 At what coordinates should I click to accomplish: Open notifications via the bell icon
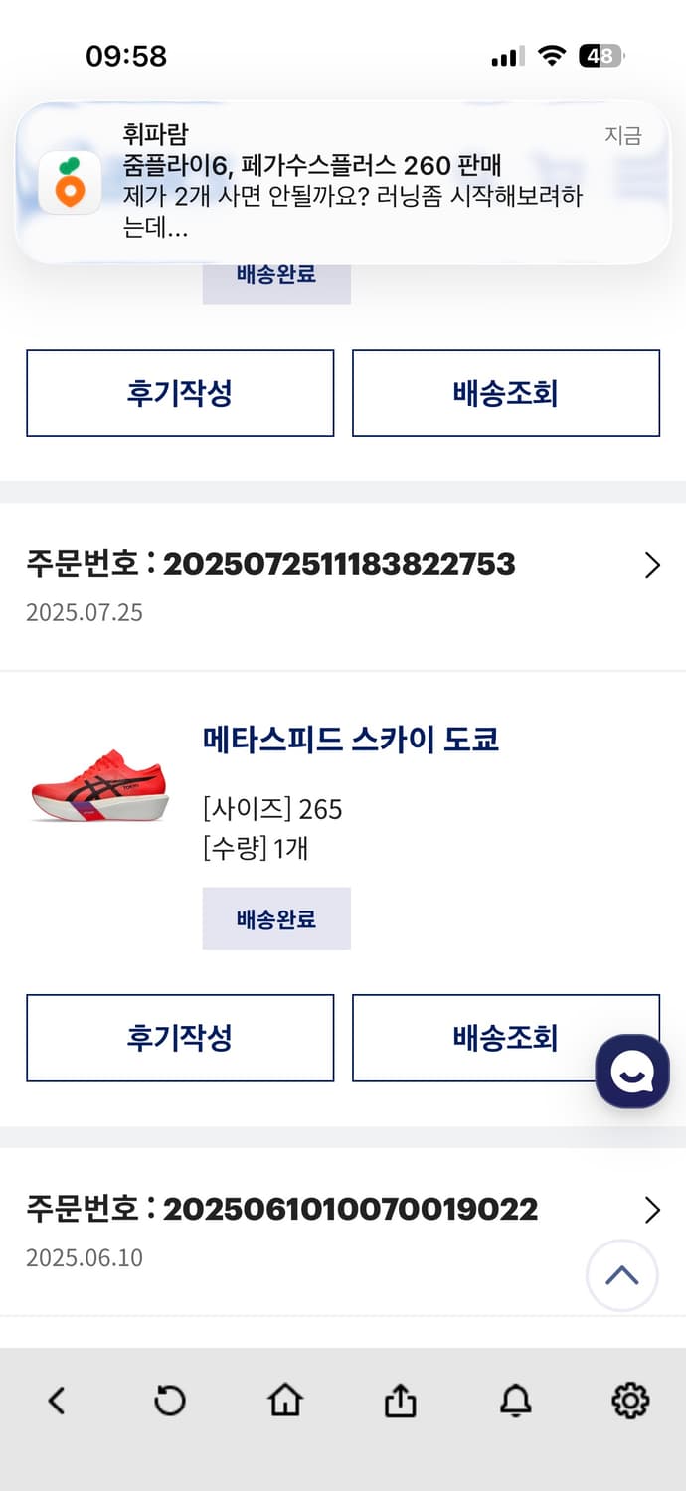click(515, 1402)
